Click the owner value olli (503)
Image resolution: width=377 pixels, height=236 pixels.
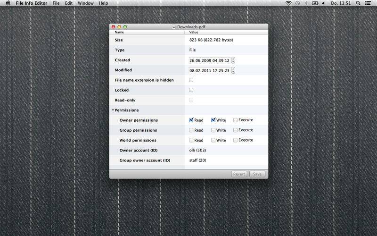point(197,150)
